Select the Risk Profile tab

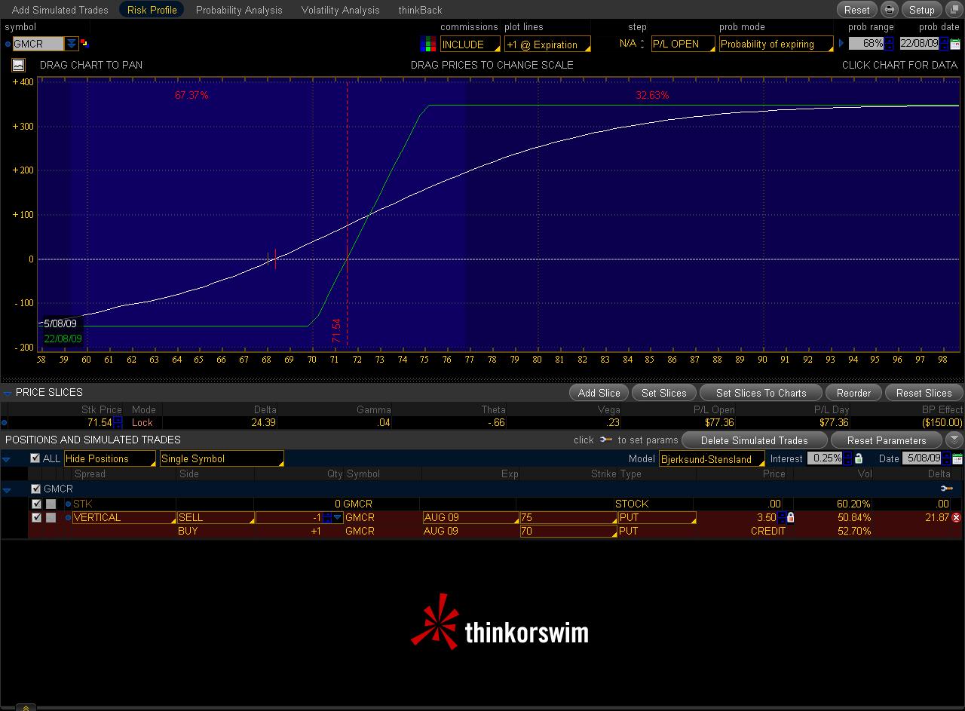coord(152,10)
